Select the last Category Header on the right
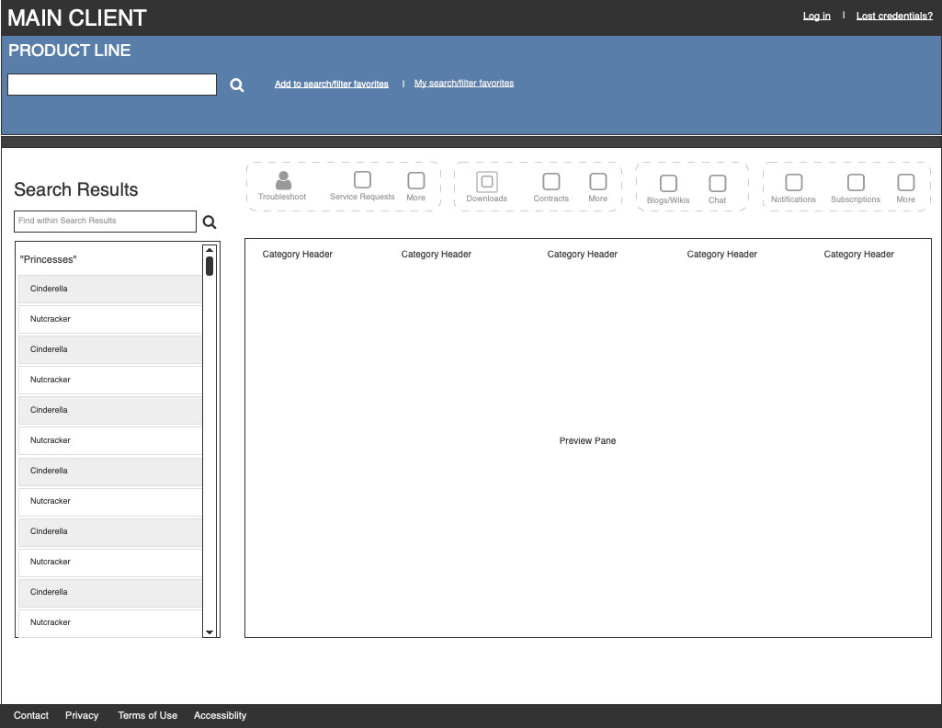942x728 pixels. [x=858, y=255]
